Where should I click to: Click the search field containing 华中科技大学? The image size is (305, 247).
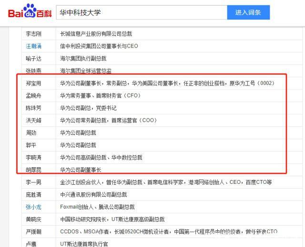click(x=142, y=13)
